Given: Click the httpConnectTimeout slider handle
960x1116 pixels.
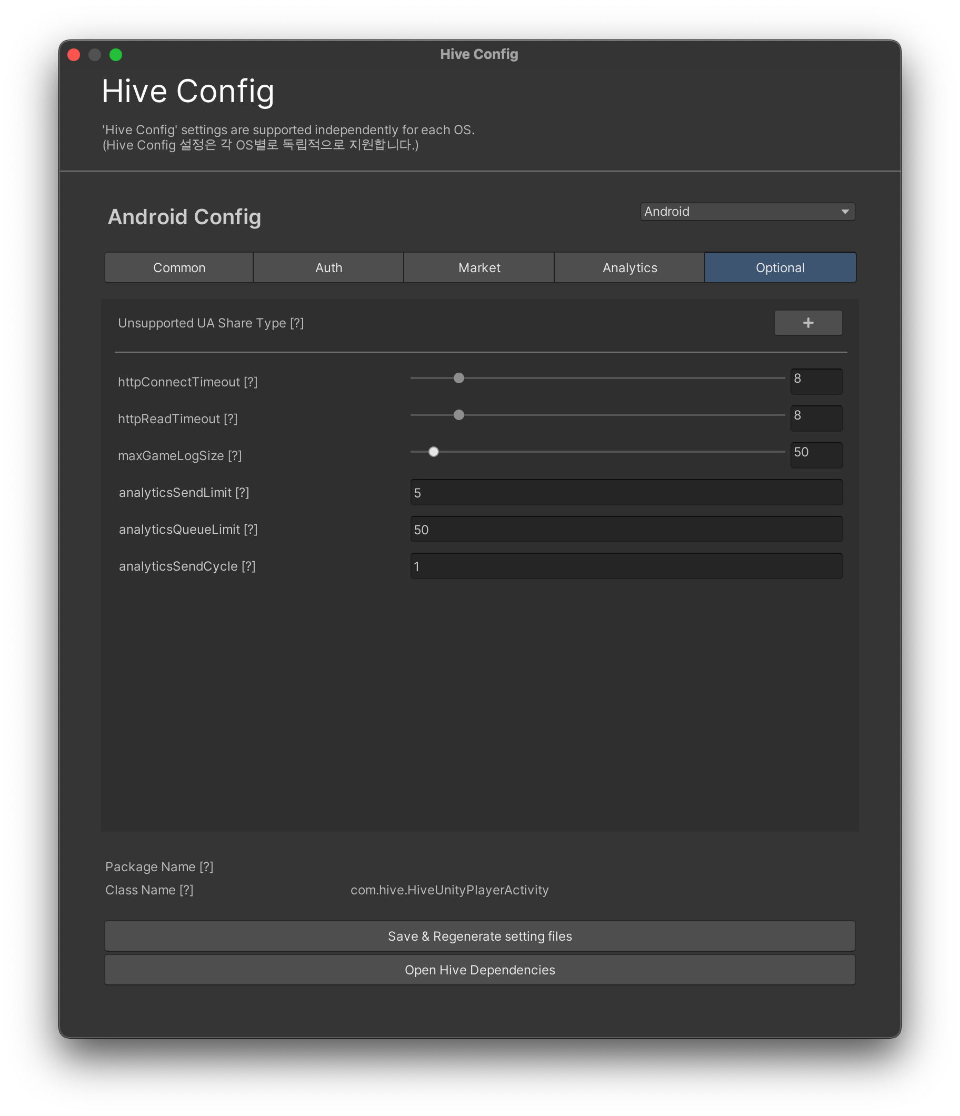Looking at the screenshot, I should (x=459, y=378).
